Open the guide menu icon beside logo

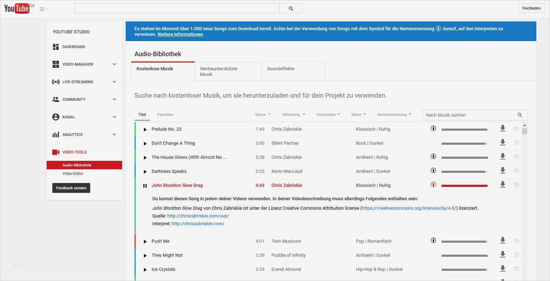[44, 9]
